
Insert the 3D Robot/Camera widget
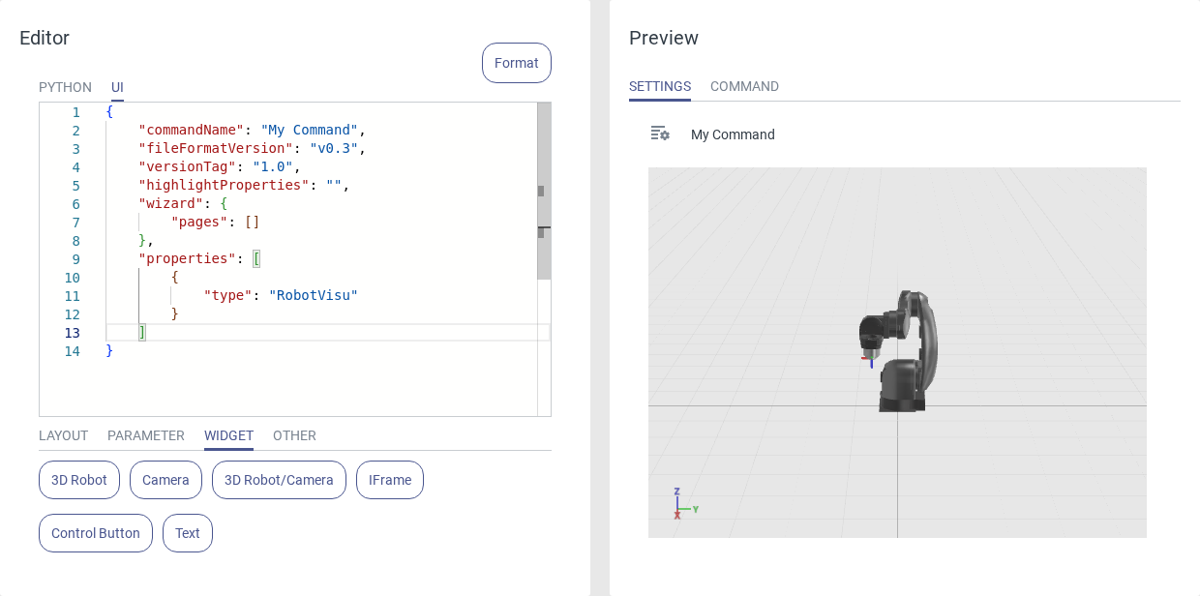(x=279, y=480)
